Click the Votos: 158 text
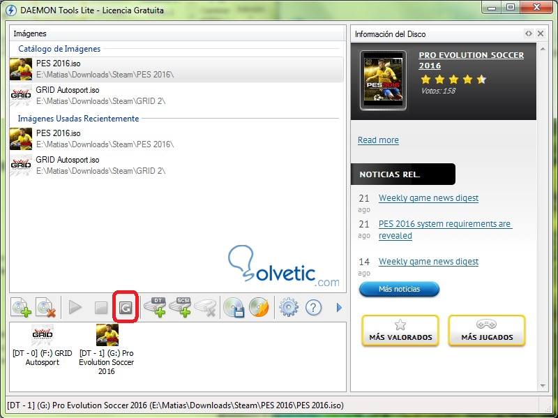 coord(438,91)
